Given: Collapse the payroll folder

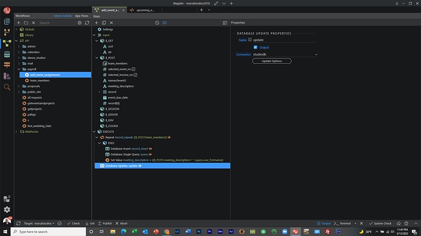Looking at the screenshot, I should [19, 69].
